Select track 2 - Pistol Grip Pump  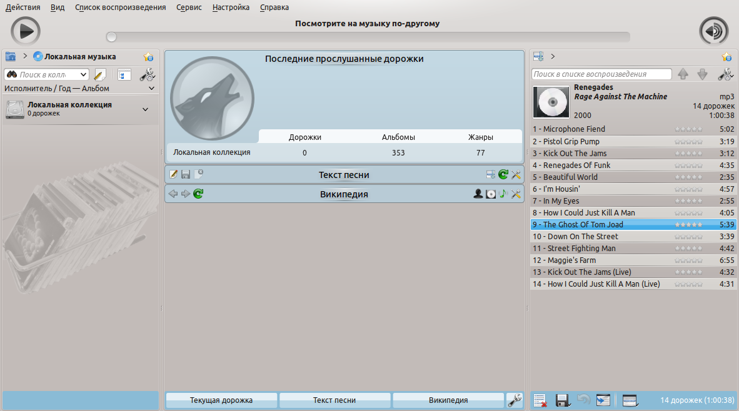(x=633, y=141)
